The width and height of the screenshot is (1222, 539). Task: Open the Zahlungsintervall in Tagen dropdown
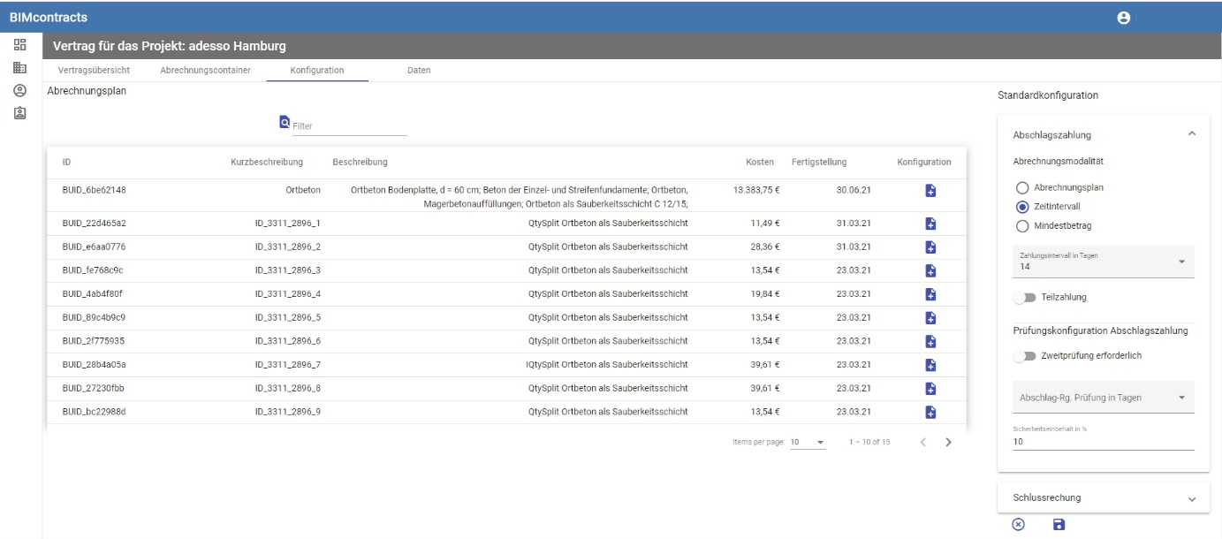[x=1103, y=262]
